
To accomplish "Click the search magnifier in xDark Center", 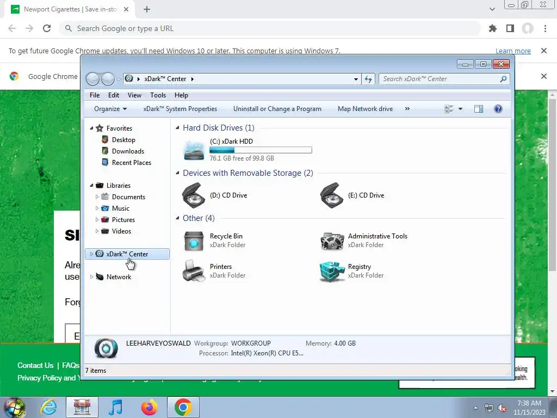I will pyautogui.click(x=503, y=79).
